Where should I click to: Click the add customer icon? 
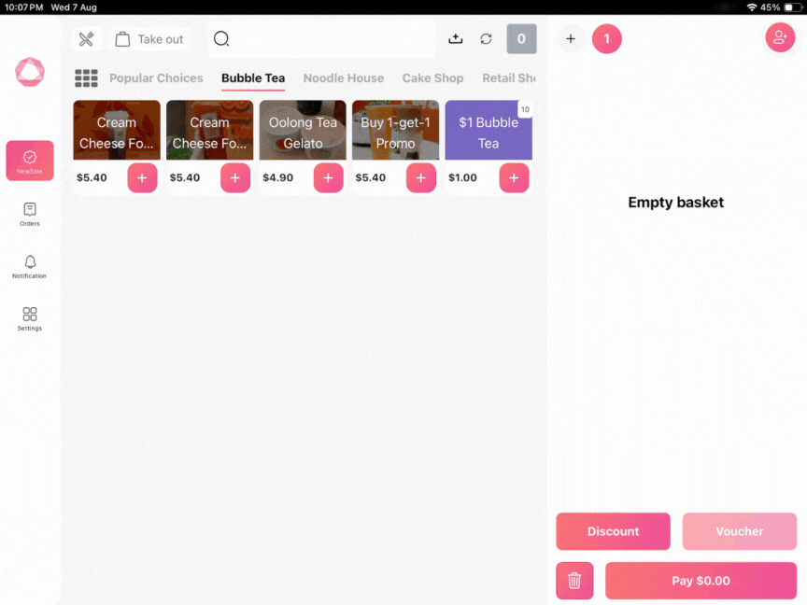pyautogui.click(x=780, y=37)
